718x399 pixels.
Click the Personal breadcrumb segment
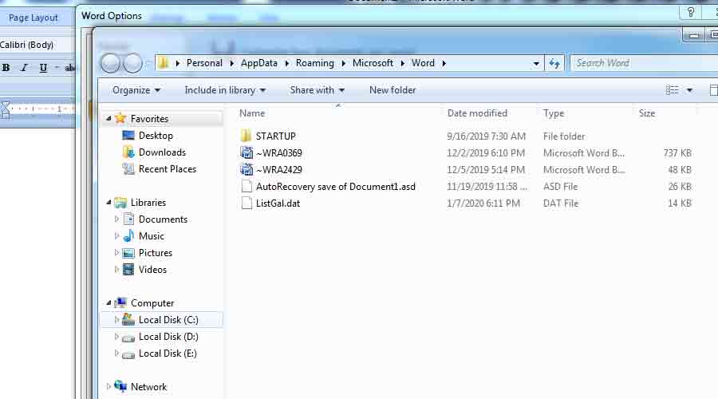pos(204,63)
